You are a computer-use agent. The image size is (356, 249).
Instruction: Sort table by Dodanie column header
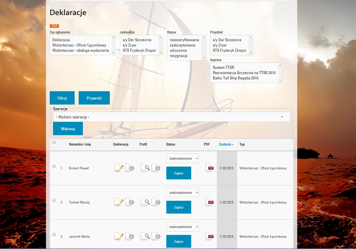pyautogui.click(x=225, y=144)
